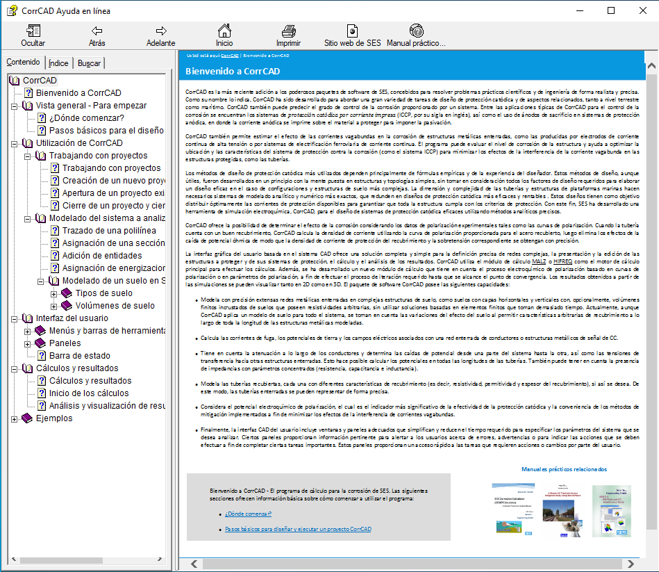Follow the HIFREQ module link
Viewport: 659px width, 572px height.
562,261
